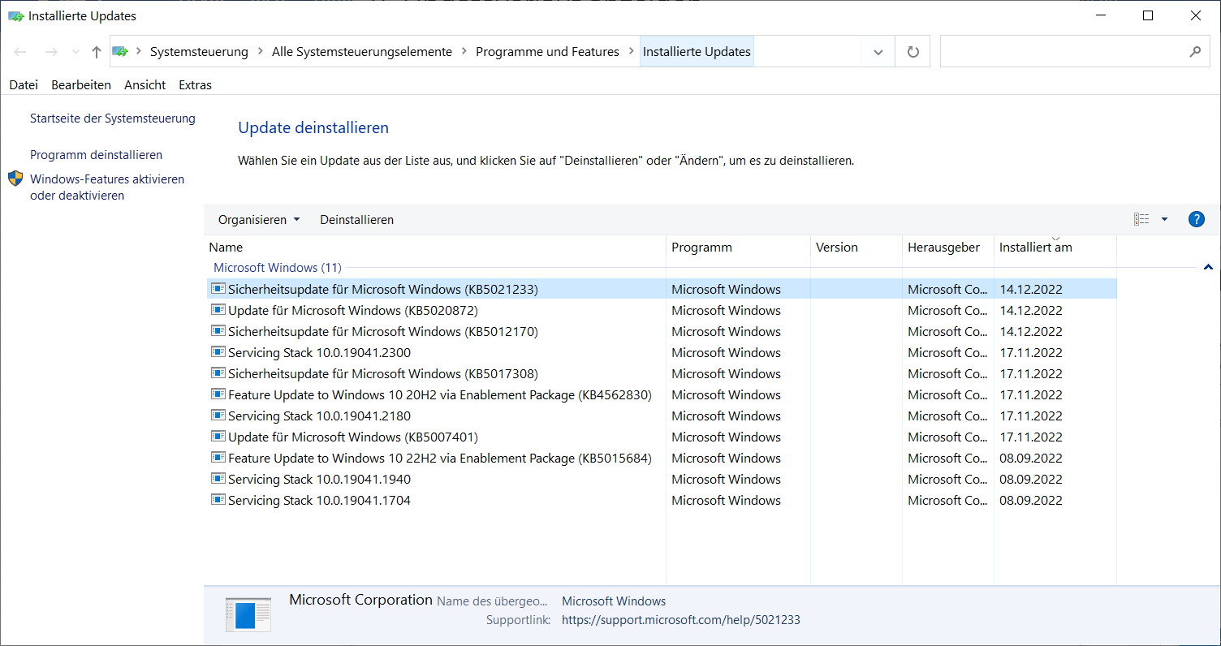Click the update thumbnail in the details pane
1221x646 pixels.
coord(248,615)
